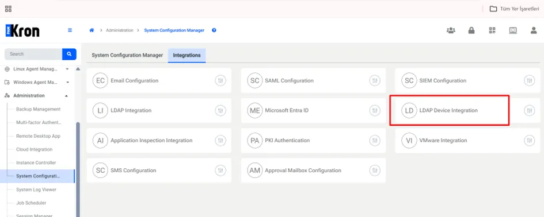Switch to System Configuration Manager tab
Screen dimensions: 544x217
point(127,55)
